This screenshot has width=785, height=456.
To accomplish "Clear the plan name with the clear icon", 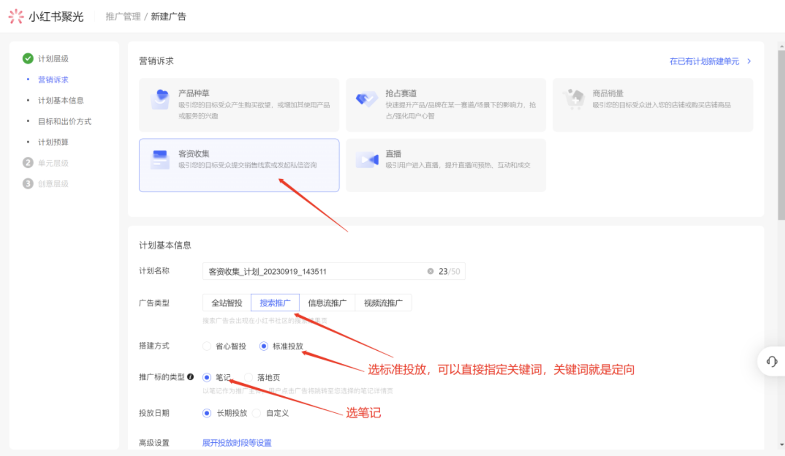I will [430, 271].
